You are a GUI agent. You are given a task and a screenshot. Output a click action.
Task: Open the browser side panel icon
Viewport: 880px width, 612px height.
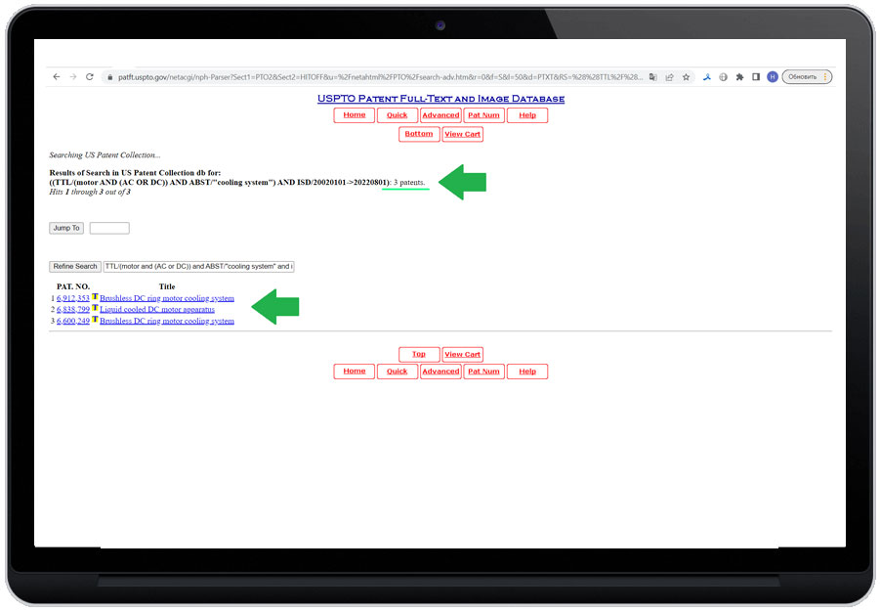[756, 77]
